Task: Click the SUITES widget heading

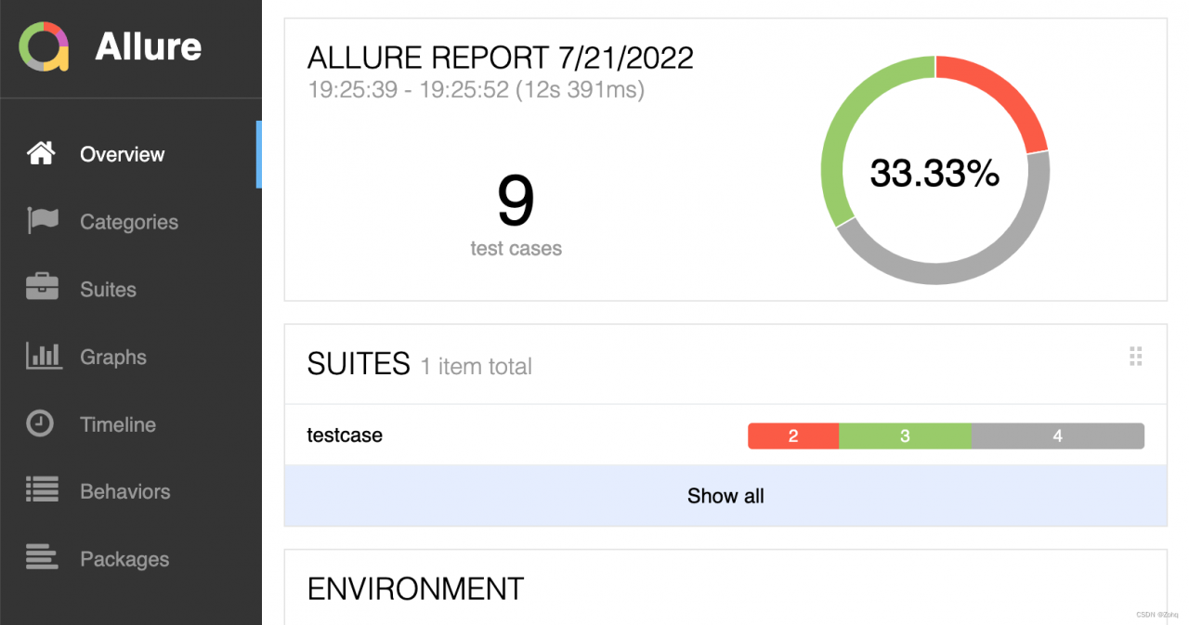Action: (x=359, y=364)
